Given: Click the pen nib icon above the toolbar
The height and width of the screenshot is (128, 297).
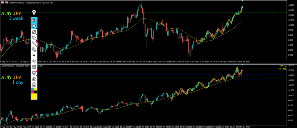Looking at the screenshot, I should click(34, 12).
